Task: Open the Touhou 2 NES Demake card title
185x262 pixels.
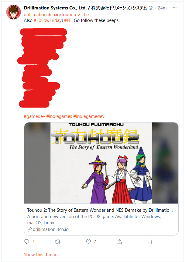Action: click(x=100, y=210)
